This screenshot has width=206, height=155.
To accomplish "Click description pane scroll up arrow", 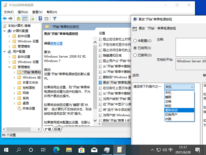I will pos(95,42).
